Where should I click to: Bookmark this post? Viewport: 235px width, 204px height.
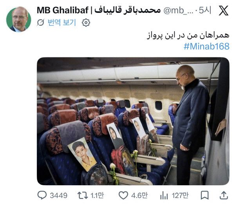pyautogui.click(x=204, y=195)
